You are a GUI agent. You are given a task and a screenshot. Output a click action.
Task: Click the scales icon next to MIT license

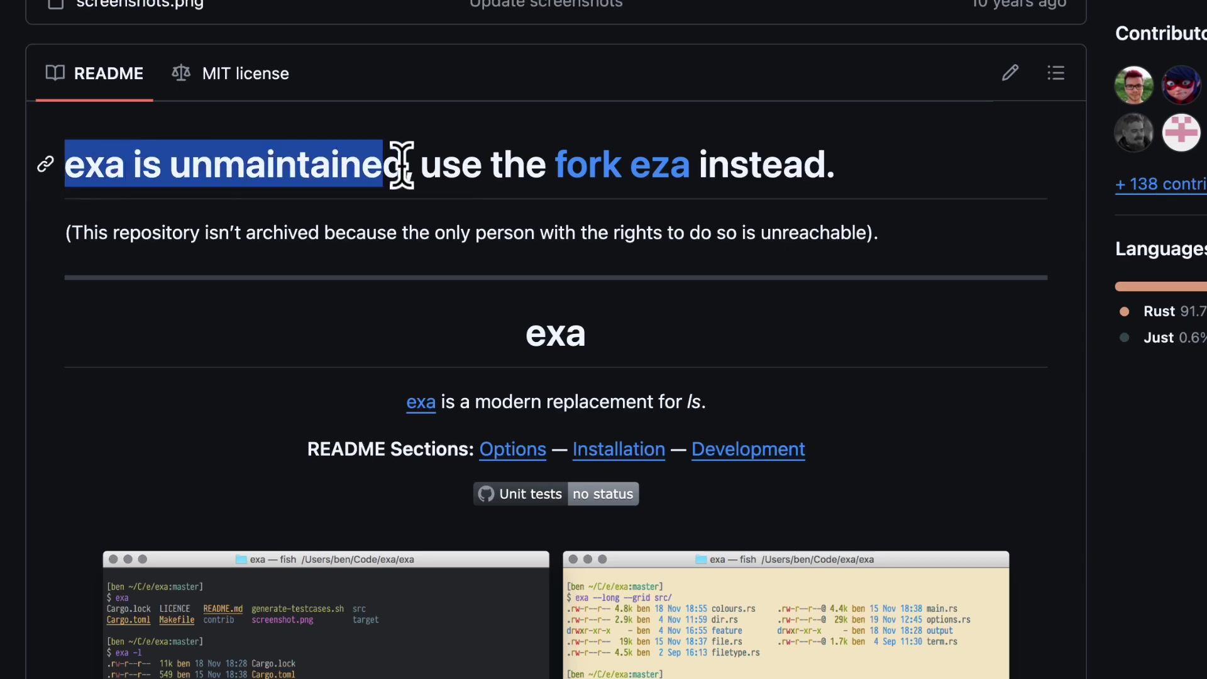coord(180,73)
